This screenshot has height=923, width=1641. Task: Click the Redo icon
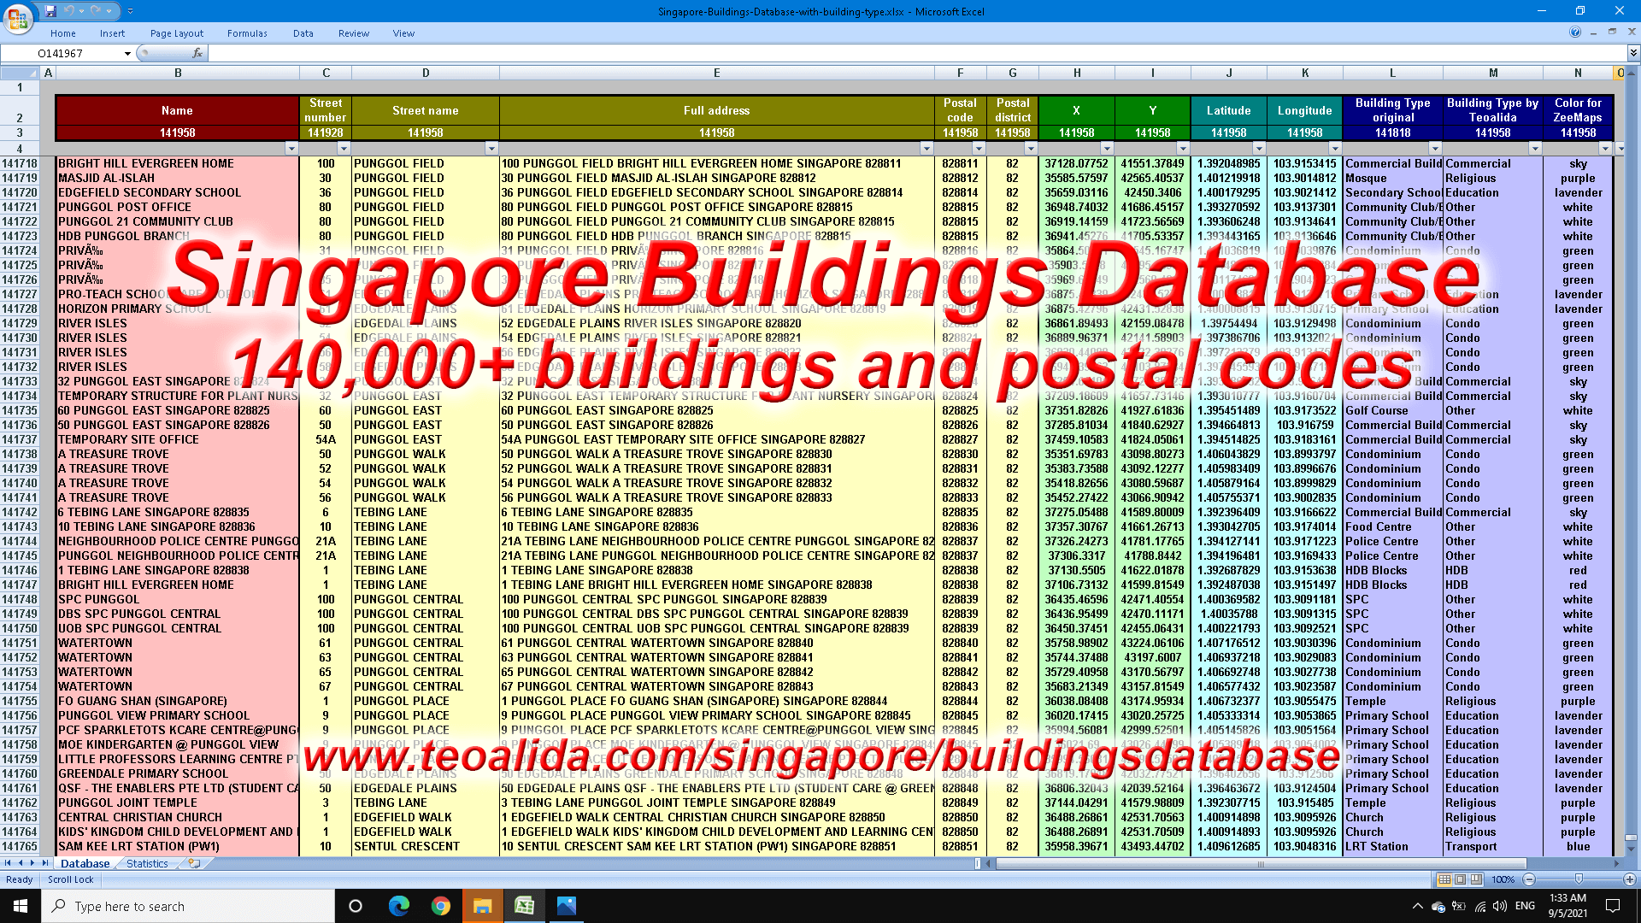[x=95, y=10]
